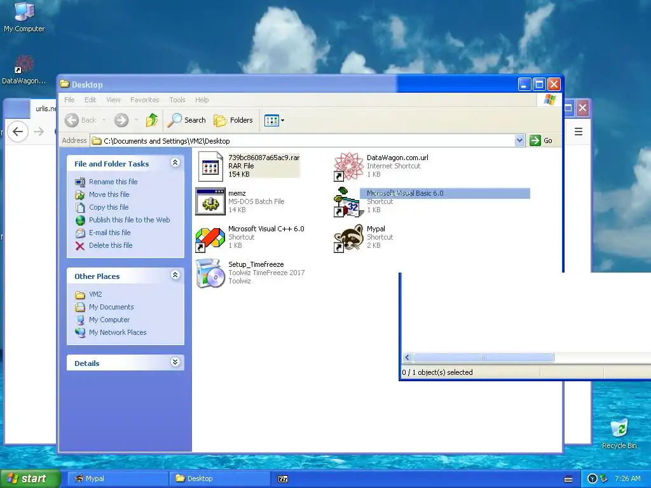Click the Windows flag logo in Explorer

coord(549,100)
